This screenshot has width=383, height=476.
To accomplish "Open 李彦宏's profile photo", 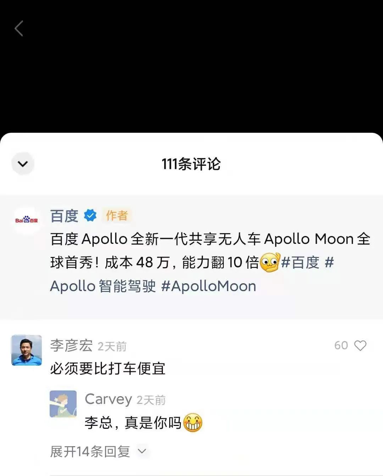I will pos(27,350).
